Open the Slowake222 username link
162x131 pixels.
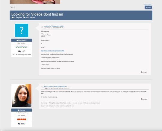click(22, 40)
